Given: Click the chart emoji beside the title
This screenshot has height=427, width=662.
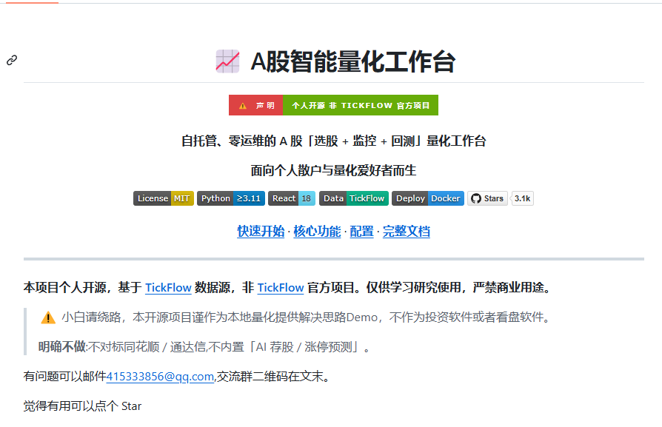Looking at the screenshot, I should point(227,61).
